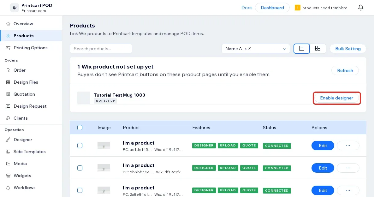
Task: Open the Name A → Z sort dropdown
Action: coord(255,49)
